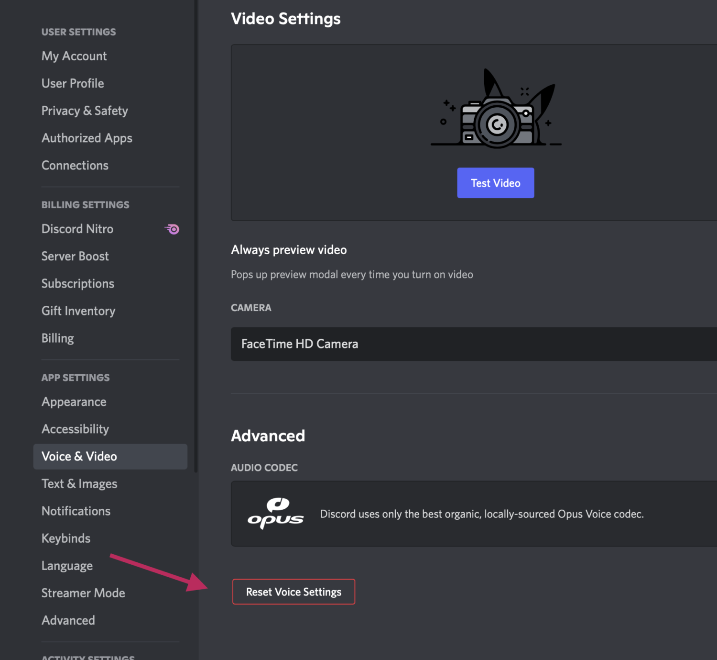This screenshot has height=660, width=717.
Task: Open Accessibility settings
Action: pos(75,429)
